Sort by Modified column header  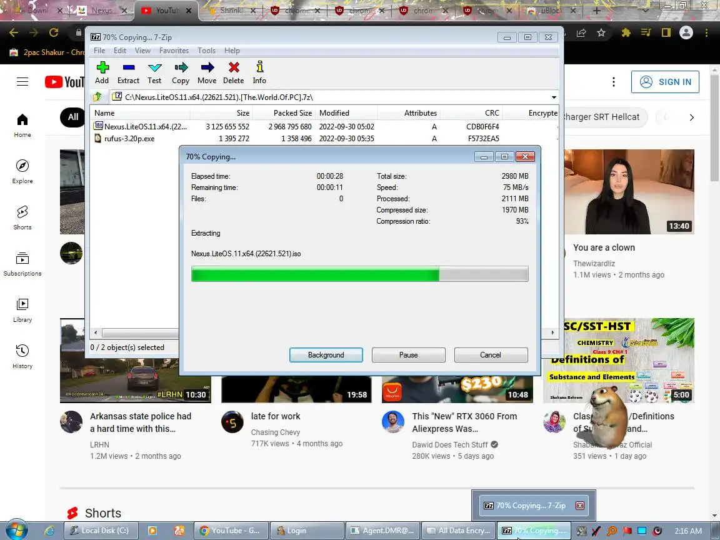tap(347, 113)
